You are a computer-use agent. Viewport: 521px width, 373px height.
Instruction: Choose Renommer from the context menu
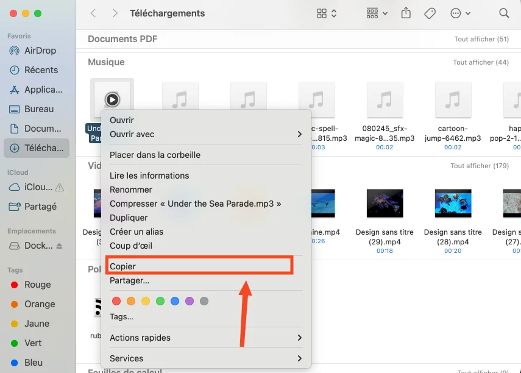(131, 190)
